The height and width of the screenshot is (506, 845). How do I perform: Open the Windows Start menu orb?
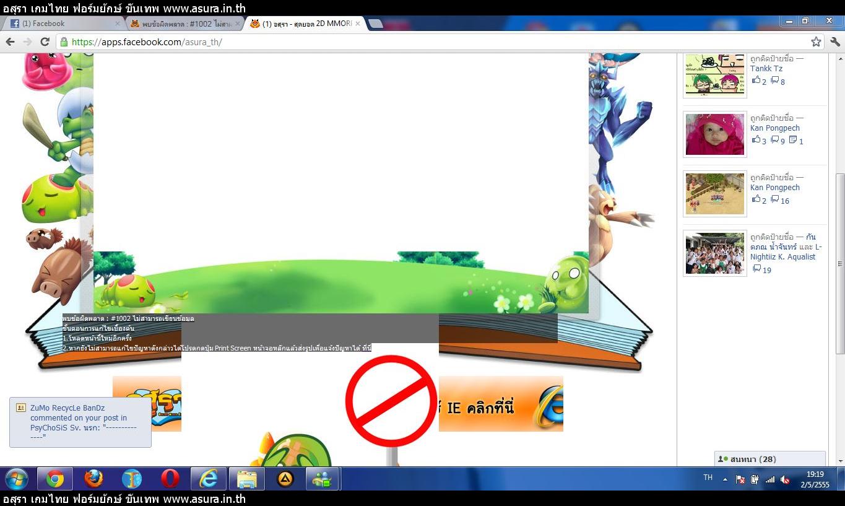click(x=17, y=479)
